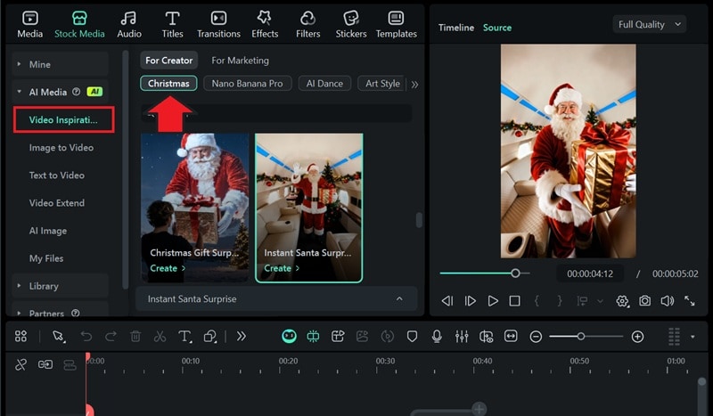Select the Nano Banana Pro chip
This screenshot has width=713, height=416.
248,83
